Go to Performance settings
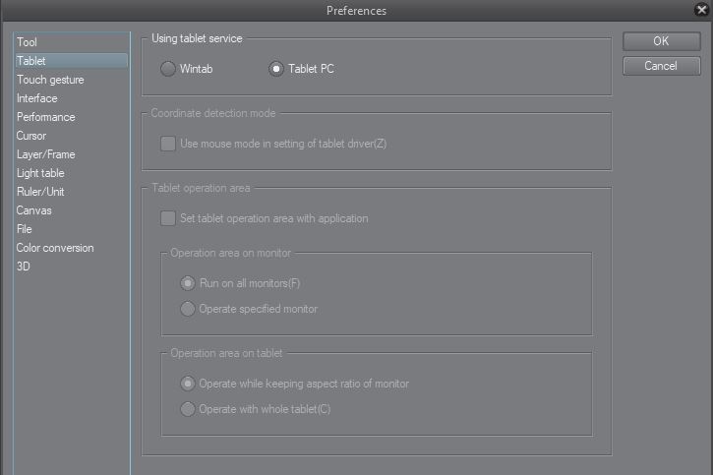The height and width of the screenshot is (475, 713). click(x=46, y=117)
